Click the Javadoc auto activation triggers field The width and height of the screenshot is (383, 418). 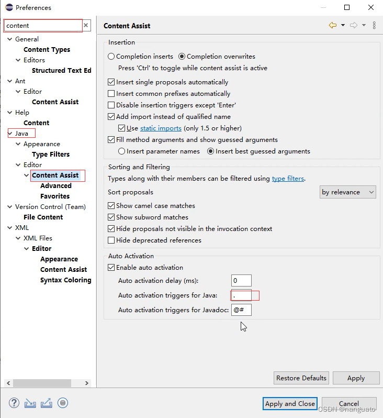point(241,310)
